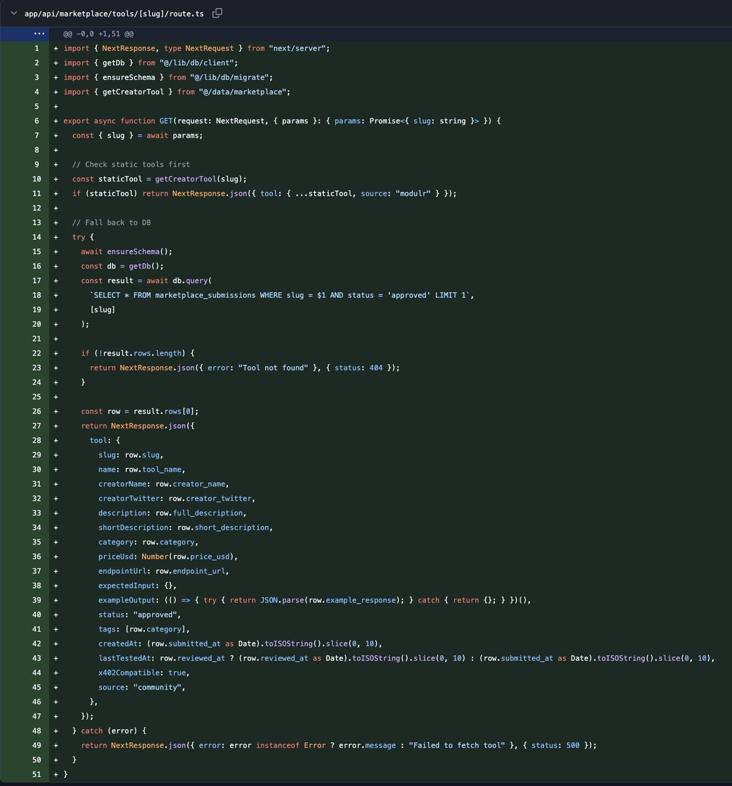Select line number 18 in the gutter
The width and height of the screenshot is (732, 786).
[37, 295]
